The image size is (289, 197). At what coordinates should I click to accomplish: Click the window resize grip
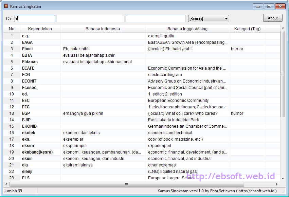click(x=284, y=192)
